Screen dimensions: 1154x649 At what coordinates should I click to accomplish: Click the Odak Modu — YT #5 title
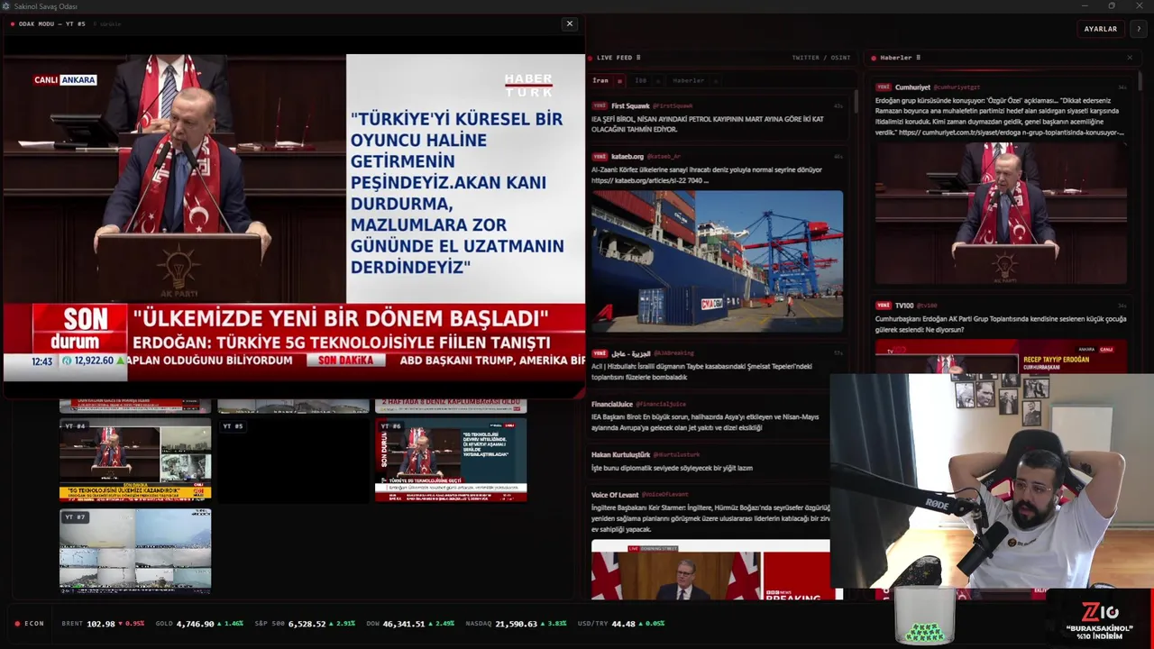pyautogui.click(x=52, y=24)
